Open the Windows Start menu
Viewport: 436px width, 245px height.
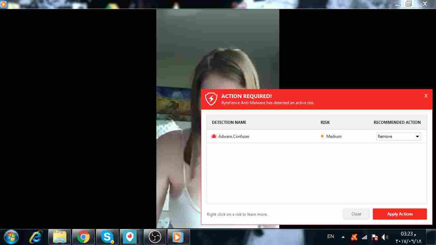(x=11, y=237)
